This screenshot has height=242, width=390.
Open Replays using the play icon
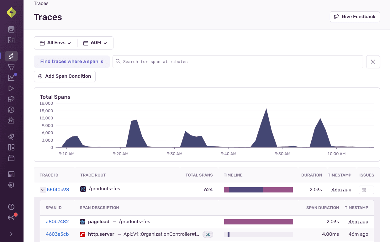coord(11,88)
